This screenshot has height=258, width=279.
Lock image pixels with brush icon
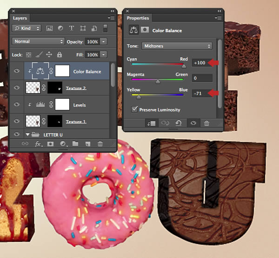(x=39, y=54)
